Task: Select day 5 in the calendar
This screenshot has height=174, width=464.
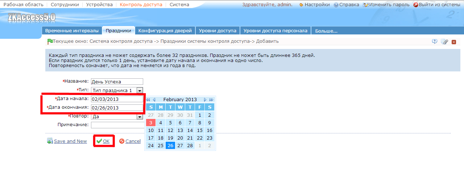Action: pyautogui.click(x=170, y=123)
